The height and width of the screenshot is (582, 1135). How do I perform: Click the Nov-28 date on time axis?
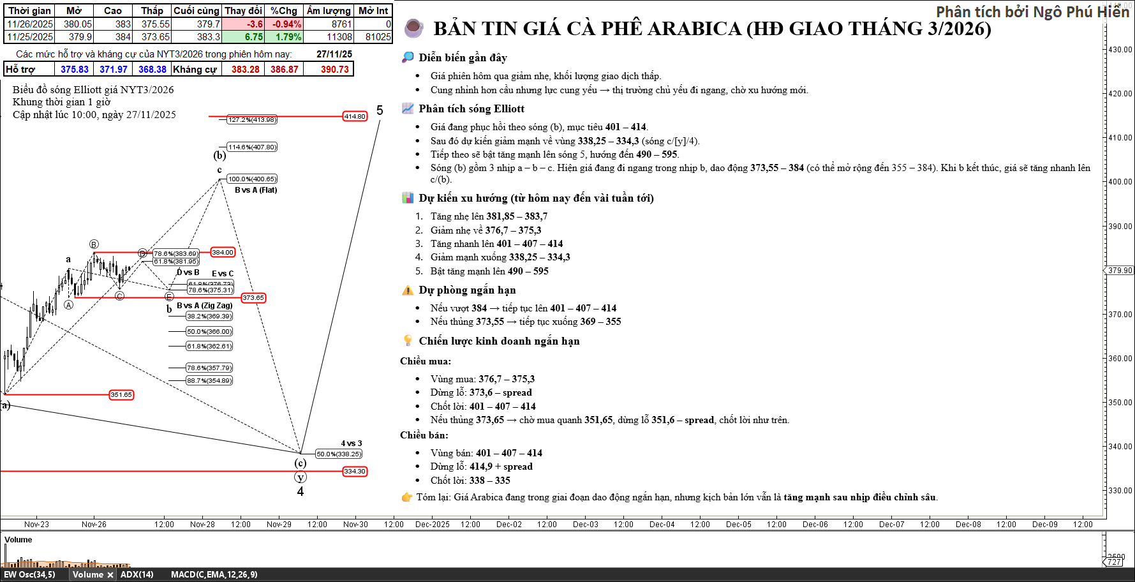coord(202,525)
